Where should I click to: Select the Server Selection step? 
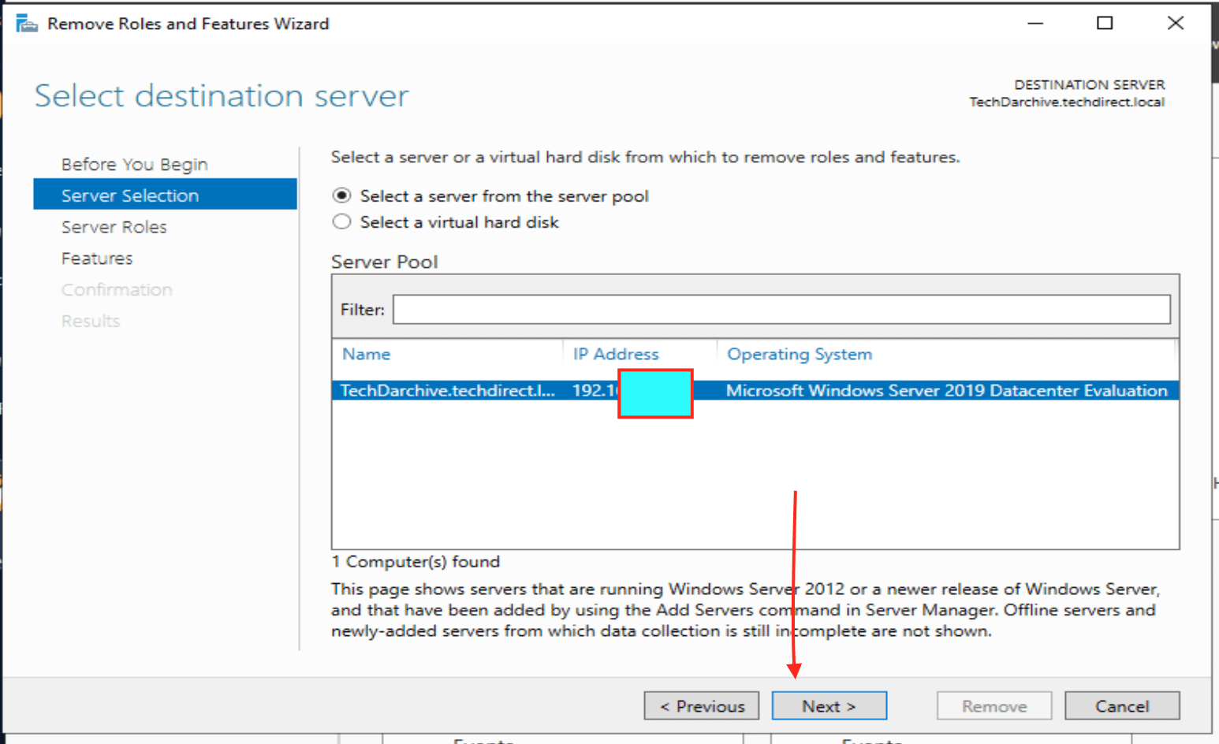tap(130, 195)
